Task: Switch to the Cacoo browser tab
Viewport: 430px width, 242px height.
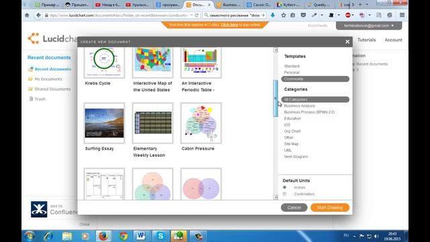Action: [x=259, y=5]
